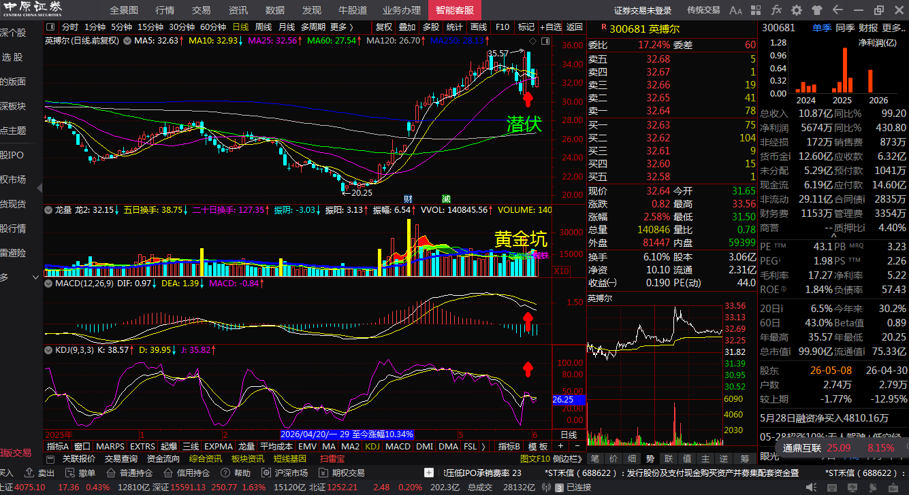Image resolution: width=909 pixels, height=495 pixels.
Task: Expand the 多 sidebar chevron
Action: tap(36, 277)
